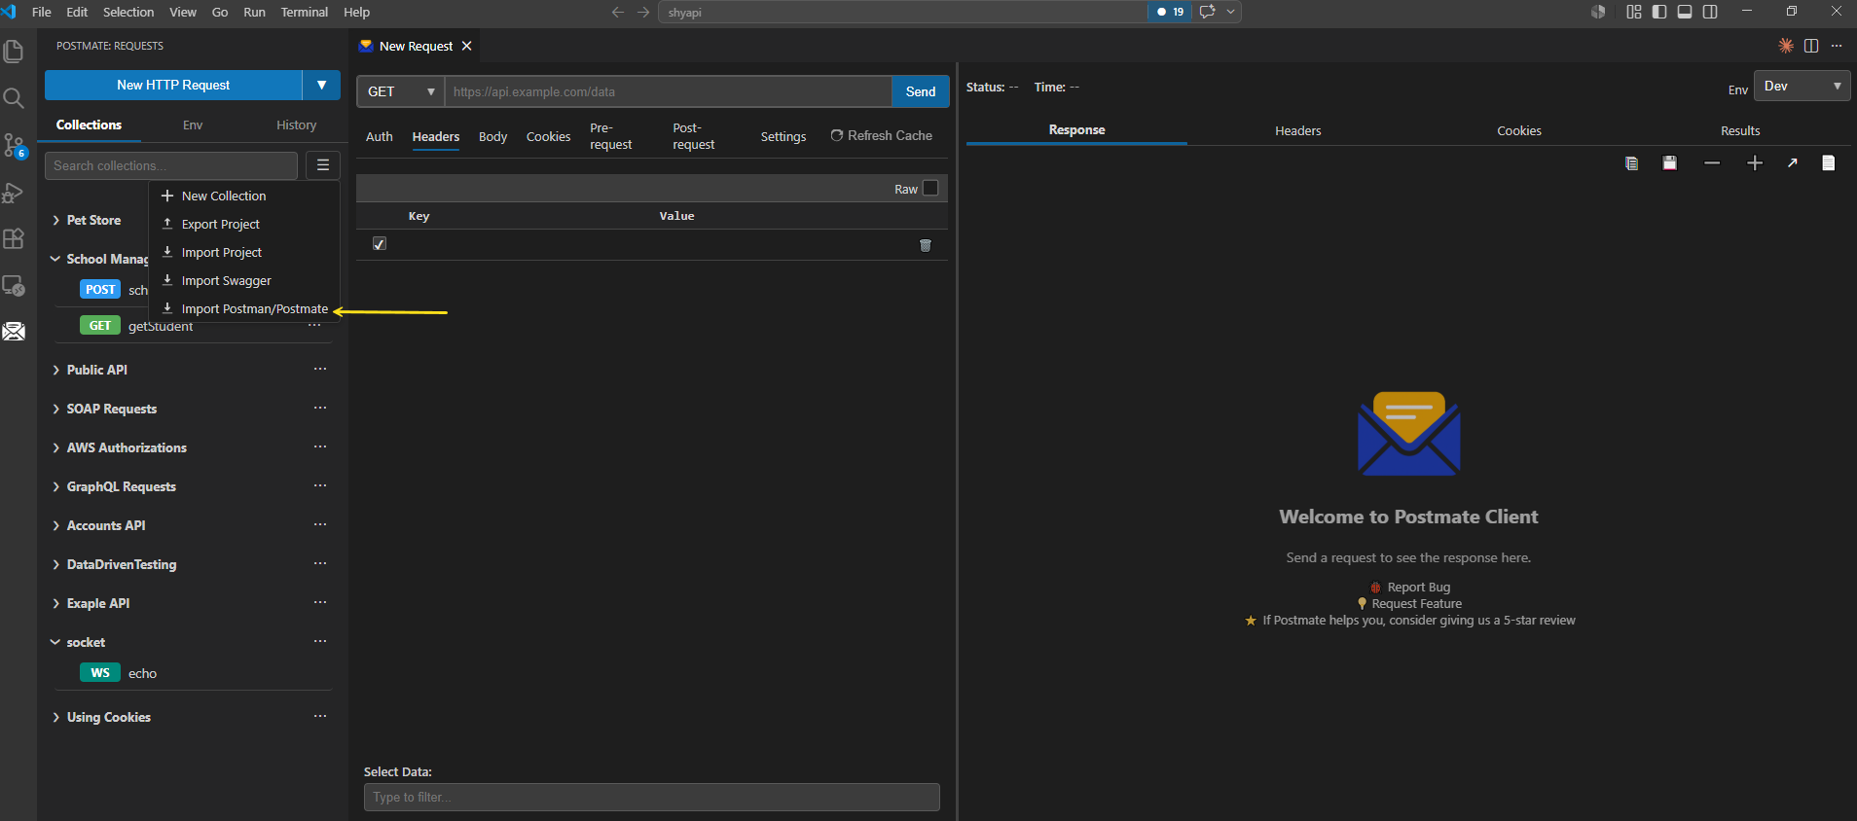This screenshot has height=821, width=1857.
Task: Open the echo WS request
Action: click(142, 673)
